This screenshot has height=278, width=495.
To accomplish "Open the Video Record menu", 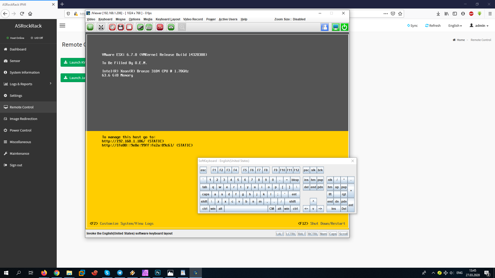I will pyautogui.click(x=193, y=19).
